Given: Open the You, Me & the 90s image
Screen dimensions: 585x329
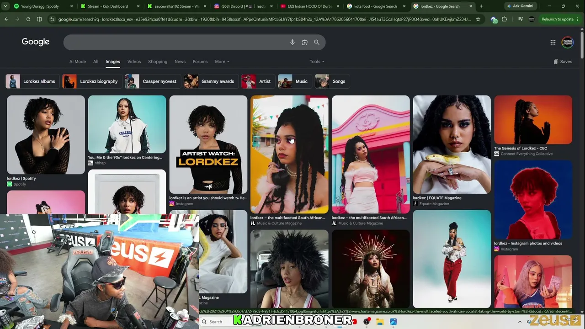Looking at the screenshot, I should (127, 124).
